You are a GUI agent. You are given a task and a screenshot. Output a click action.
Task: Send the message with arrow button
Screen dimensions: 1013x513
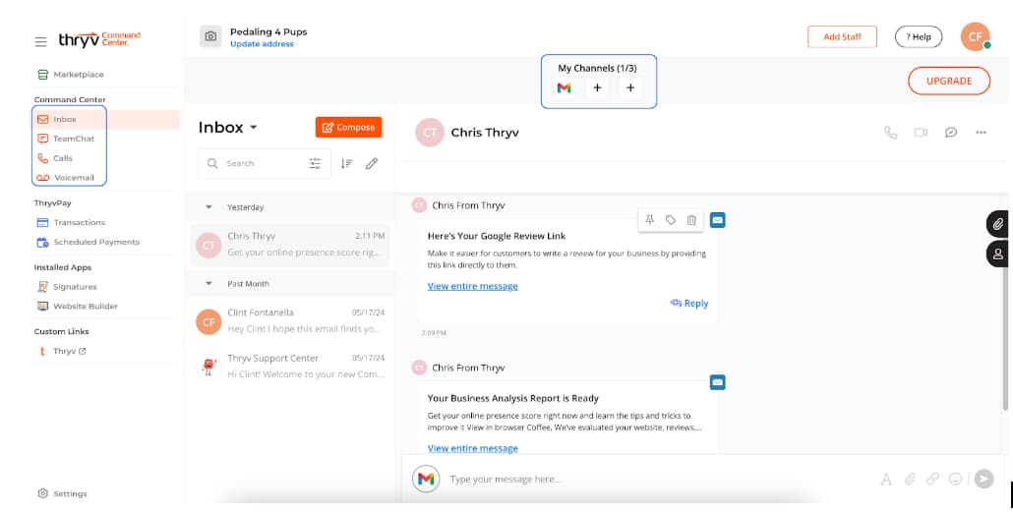click(x=983, y=479)
